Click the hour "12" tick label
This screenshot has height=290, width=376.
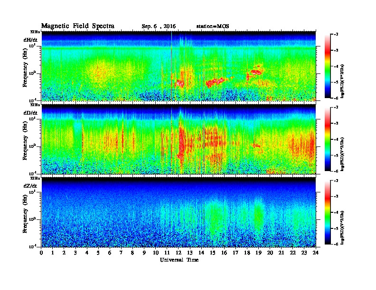(179, 253)
